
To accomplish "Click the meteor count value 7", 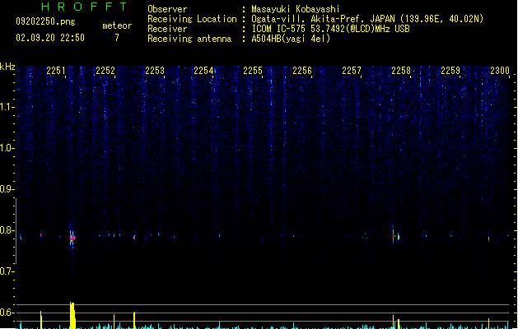I will [x=117, y=38].
